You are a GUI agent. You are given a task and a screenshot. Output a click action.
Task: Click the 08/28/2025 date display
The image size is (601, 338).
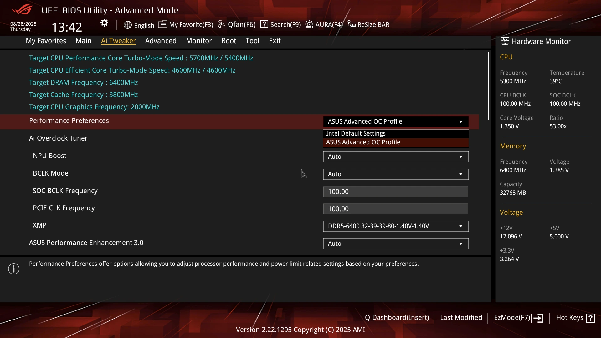point(23,24)
